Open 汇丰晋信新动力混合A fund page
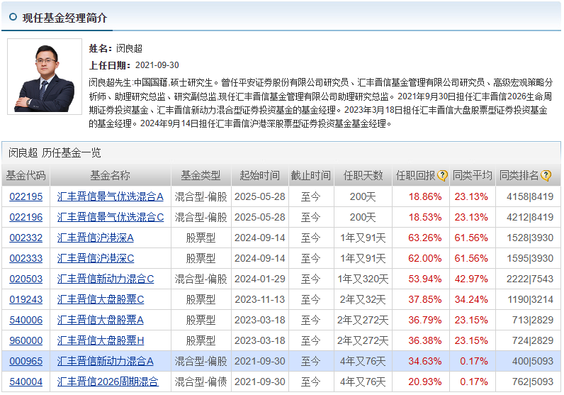This screenshot has height=395, width=564. point(105,361)
